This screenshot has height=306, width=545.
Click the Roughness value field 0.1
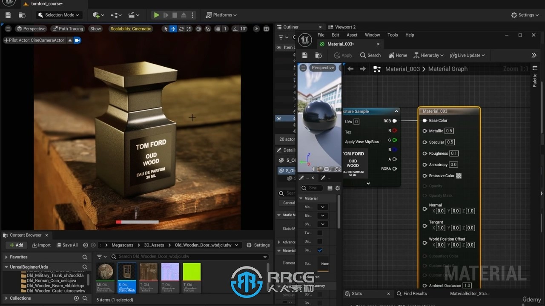click(x=454, y=153)
